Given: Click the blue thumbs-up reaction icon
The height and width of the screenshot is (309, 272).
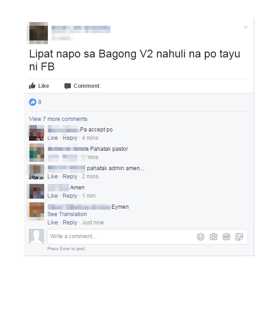Looking at the screenshot, I should (33, 102).
